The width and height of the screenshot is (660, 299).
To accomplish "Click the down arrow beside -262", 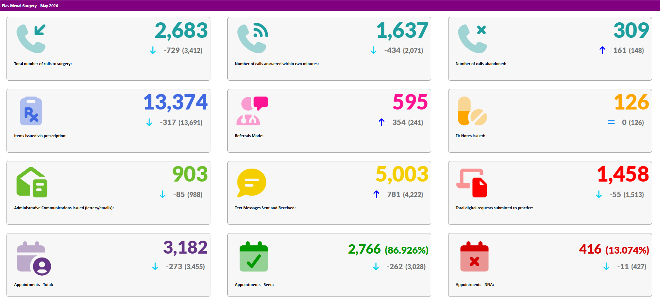I will point(376,267).
